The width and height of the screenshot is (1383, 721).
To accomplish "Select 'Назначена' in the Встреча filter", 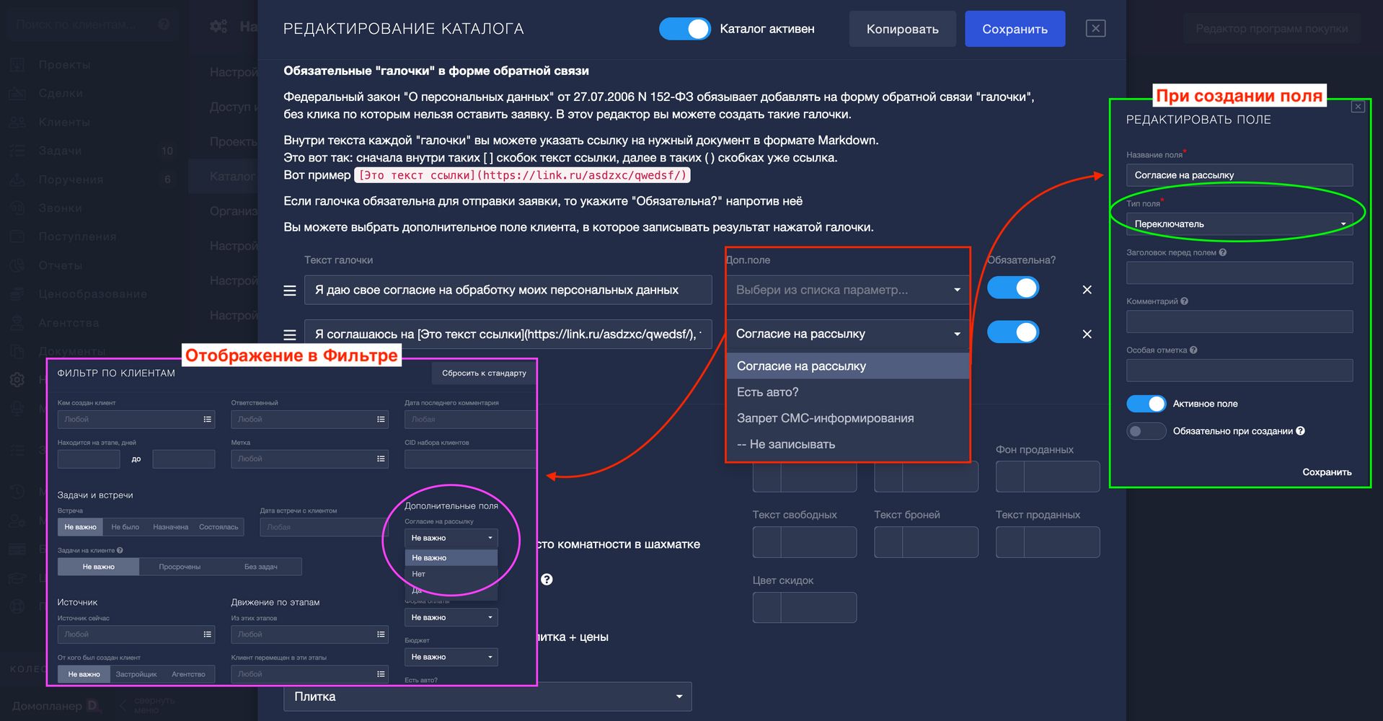I will coord(170,527).
